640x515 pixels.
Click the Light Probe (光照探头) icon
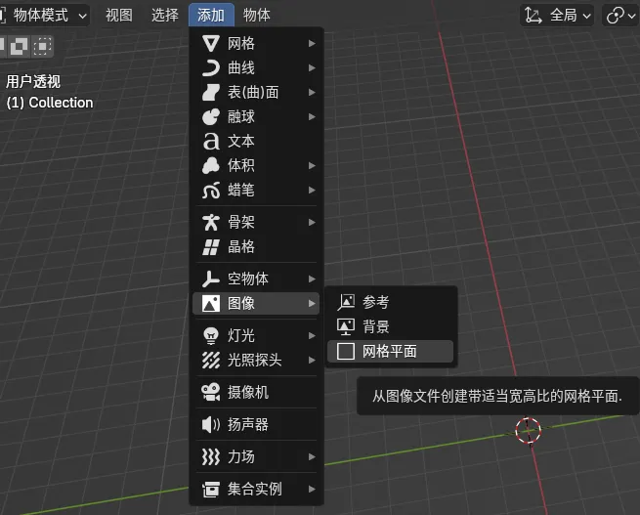pyautogui.click(x=211, y=360)
